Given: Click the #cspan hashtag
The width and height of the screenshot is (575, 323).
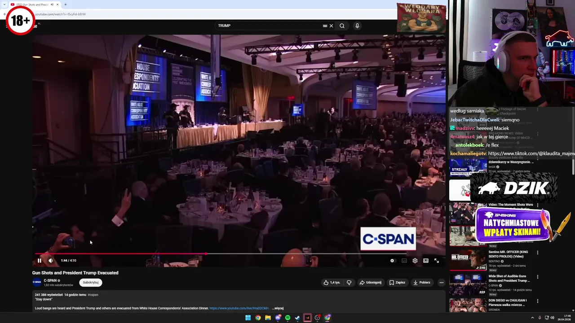Looking at the screenshot, I should click(93, 295).
